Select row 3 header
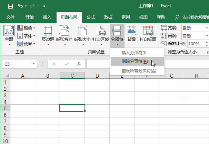 (x=5, y=96)
